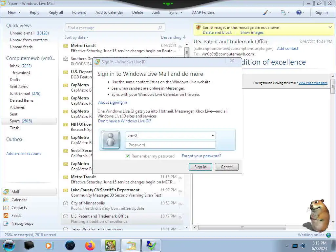
Task: Expand the New message dropdown arrow
Action: click(x=19, y=12)
